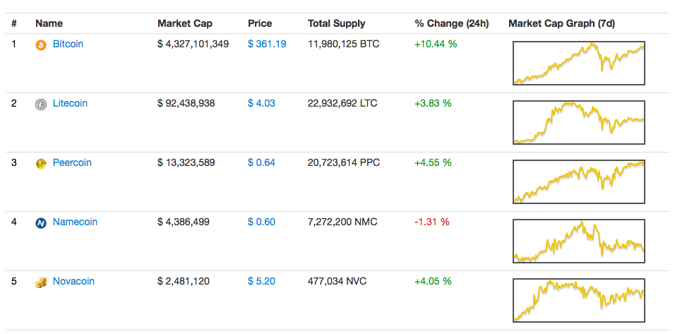Sort by the % Change (24h) header
This screenshot has width=675, height=334.
tap(452, 24)
